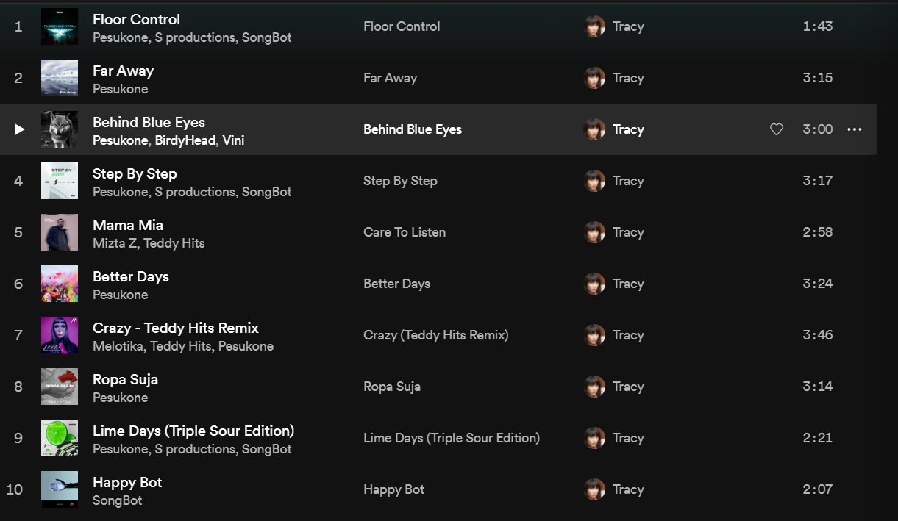Open the Care To Listen album link
The image size is (898, 521).
click(405, 232)
